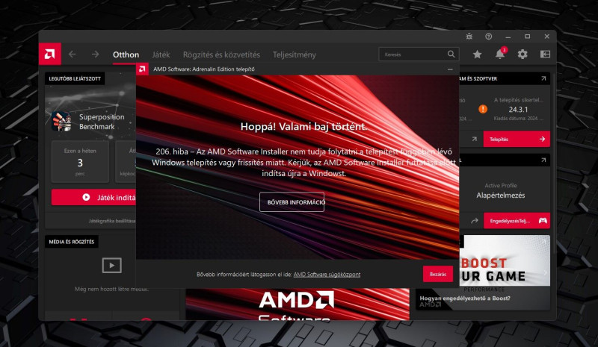Click the MÉDIA ÉS RÖGZÍTÉS header
Screen dimensions: 598x347
[71, 242]
